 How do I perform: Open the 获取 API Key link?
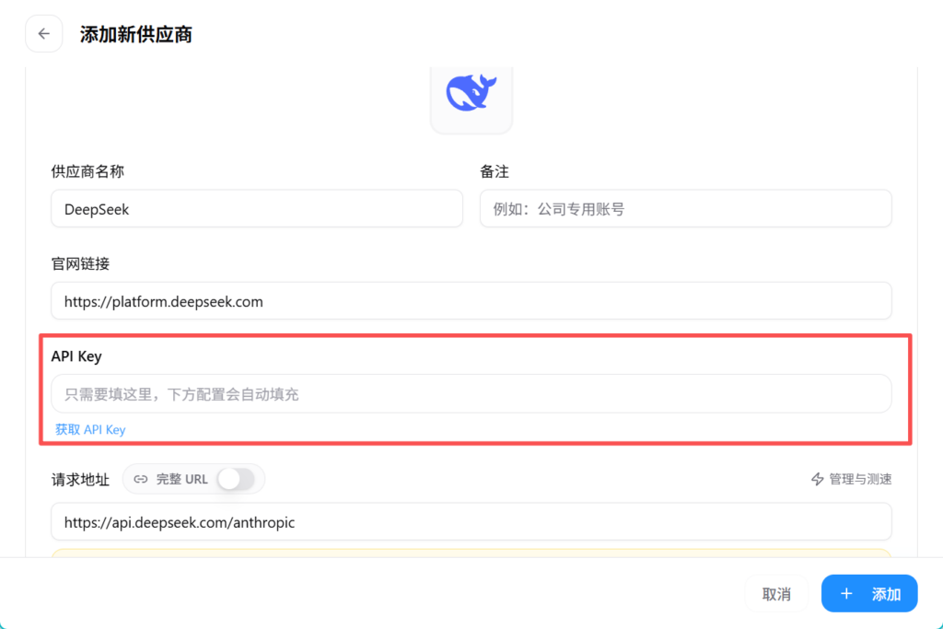point(90,429)
